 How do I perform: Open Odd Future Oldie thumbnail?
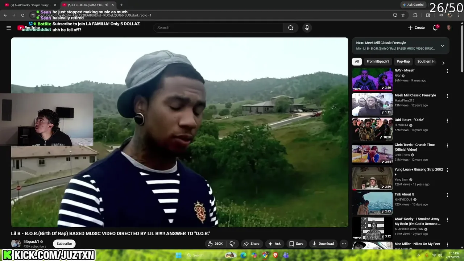[372, 129]
